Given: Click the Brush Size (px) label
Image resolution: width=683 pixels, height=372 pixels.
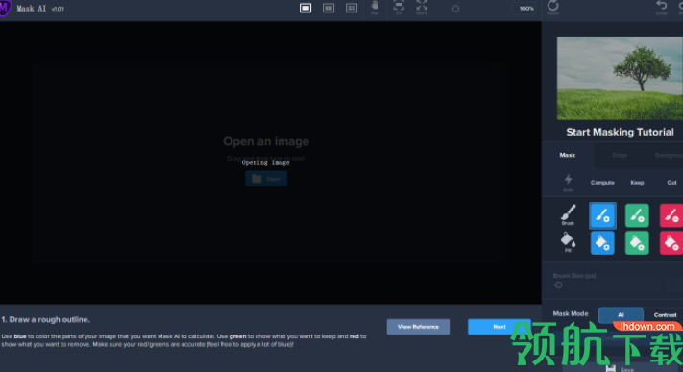Looking at the screenshot, I should pyautogui.click(x=574, y=276).
